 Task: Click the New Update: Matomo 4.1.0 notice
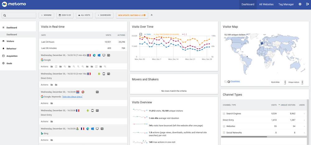click(132, 15)
